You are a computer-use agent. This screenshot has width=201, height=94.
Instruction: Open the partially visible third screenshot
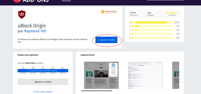coord(176,75)
